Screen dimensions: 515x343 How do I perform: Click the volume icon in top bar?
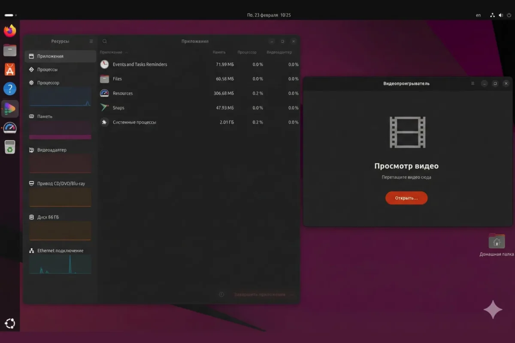coord(500,15)
